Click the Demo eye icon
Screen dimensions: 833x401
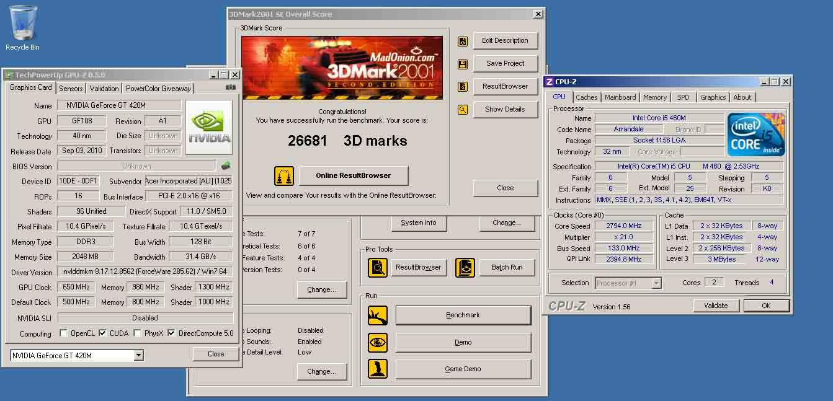pyautogui.click(x=377, y=342)
